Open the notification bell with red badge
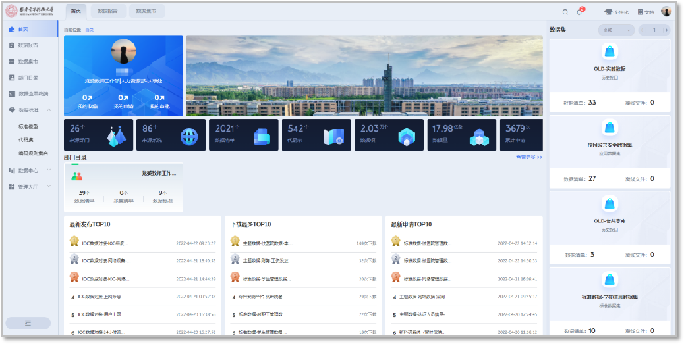Screen dimensions: 684x344 pyautogui.click(x=579, y=12)
